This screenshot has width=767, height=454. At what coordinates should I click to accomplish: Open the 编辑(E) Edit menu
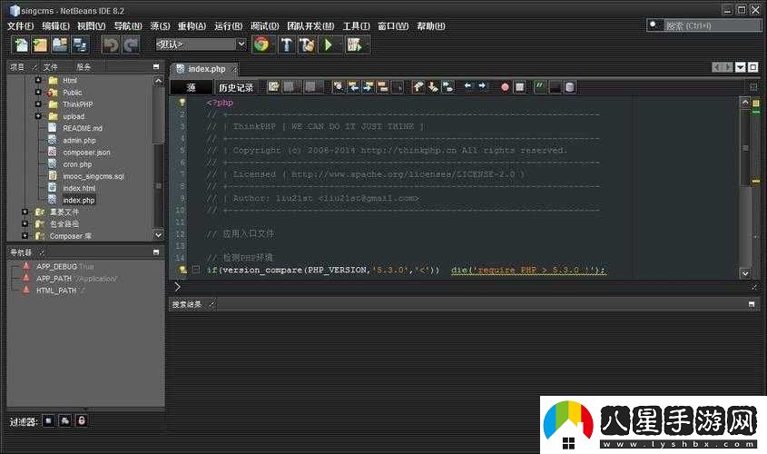click(55, 26)
